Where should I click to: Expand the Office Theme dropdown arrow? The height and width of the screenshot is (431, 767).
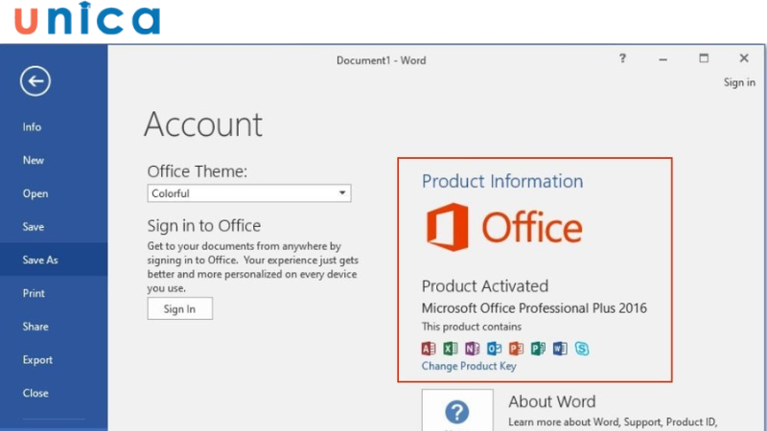(x=342, y=193)
